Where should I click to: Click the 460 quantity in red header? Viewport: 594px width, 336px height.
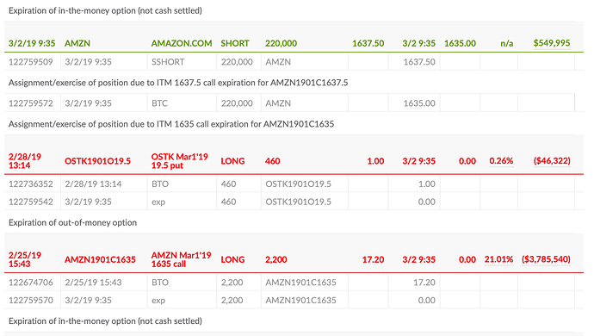pyautogui.click(x=272, y=161)
